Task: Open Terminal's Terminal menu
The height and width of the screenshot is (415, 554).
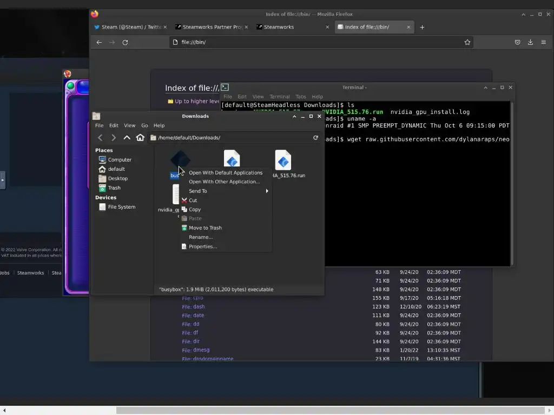Action: 280,97
